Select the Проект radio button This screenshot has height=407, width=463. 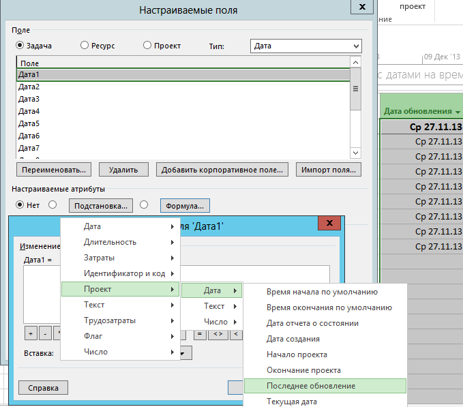[147, 45]
